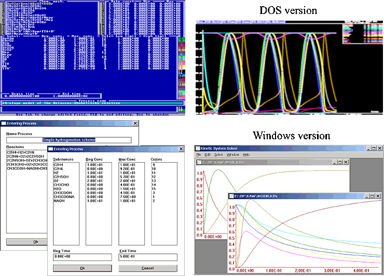Open the Window menu
The height and width of the screenshot is (276, 384).
pos(232,155)
